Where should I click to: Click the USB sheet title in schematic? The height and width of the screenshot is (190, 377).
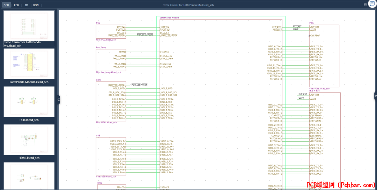click(98, 136)
